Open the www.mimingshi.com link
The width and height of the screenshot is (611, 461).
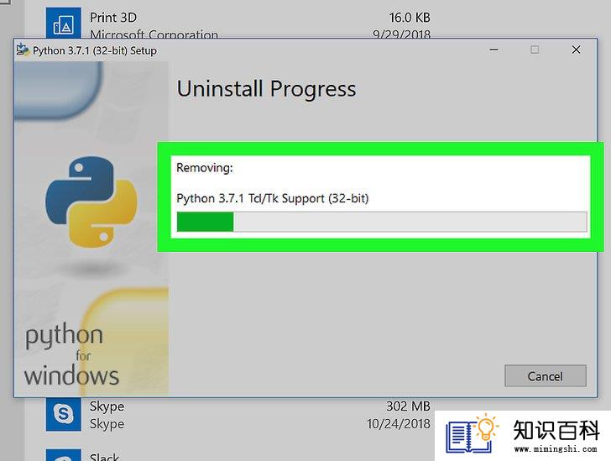coord(556,449)
